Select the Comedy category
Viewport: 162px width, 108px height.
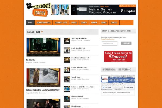click(84, 22)
